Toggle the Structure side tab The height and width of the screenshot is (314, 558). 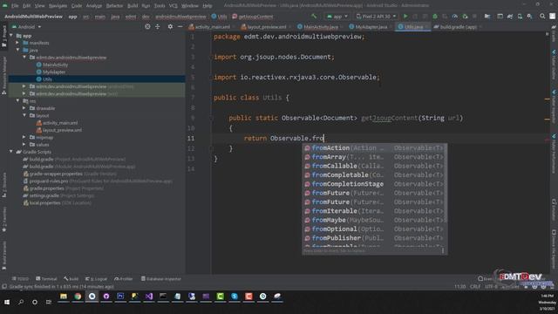point(3,185)
